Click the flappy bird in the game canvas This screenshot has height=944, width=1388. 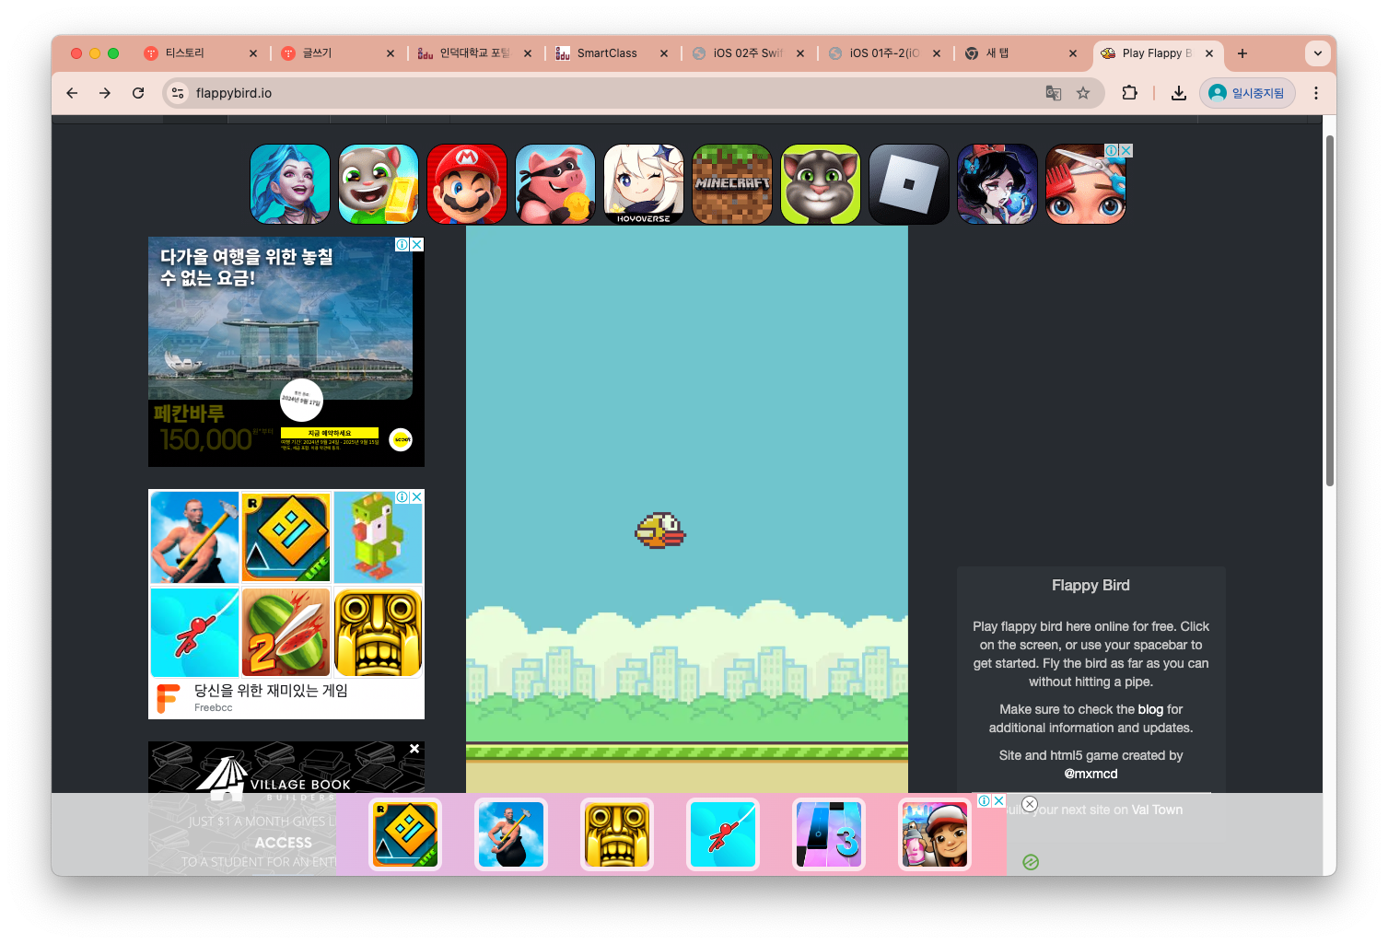pyautogui.click(x=660, y=530)
